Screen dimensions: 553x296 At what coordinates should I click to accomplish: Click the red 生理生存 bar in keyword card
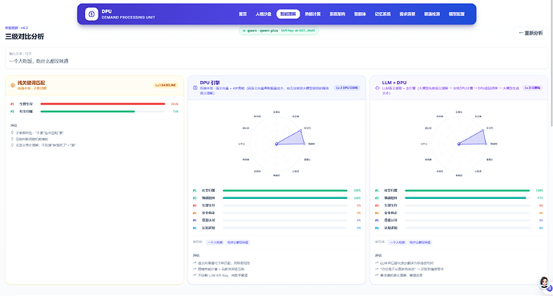103,103
